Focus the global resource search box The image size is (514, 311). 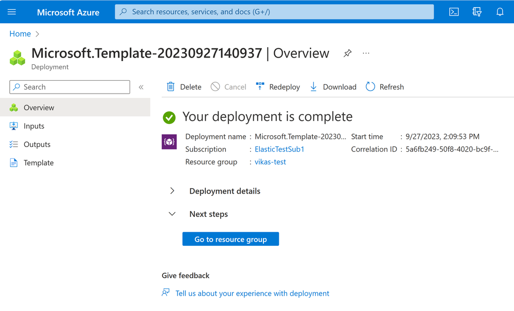pos(274,12)
